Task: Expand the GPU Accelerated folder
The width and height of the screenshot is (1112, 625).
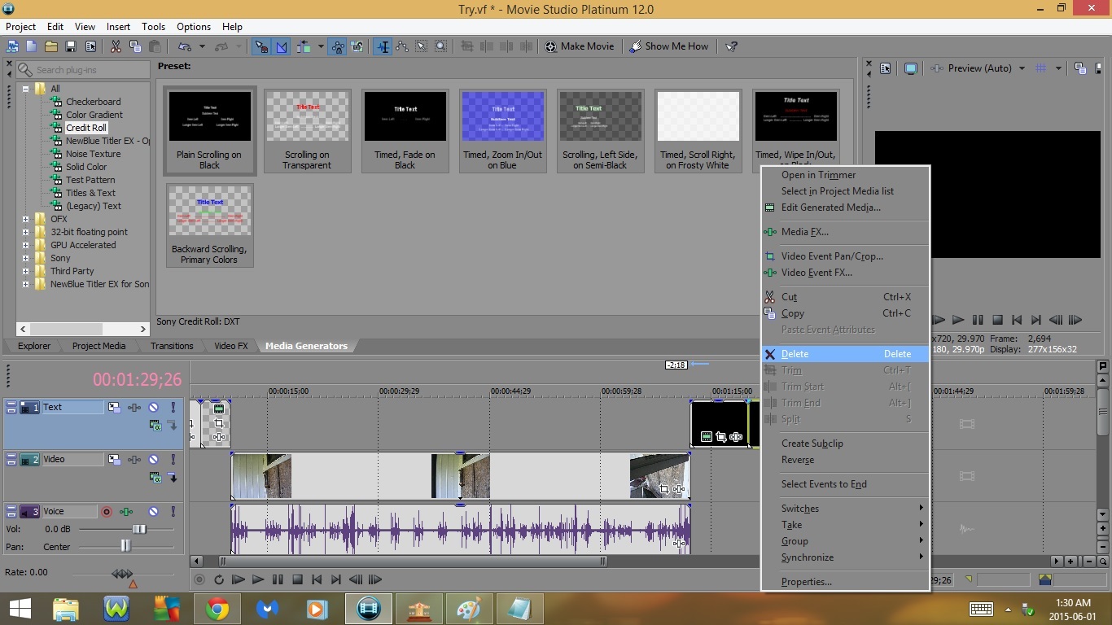Action: 25,245
